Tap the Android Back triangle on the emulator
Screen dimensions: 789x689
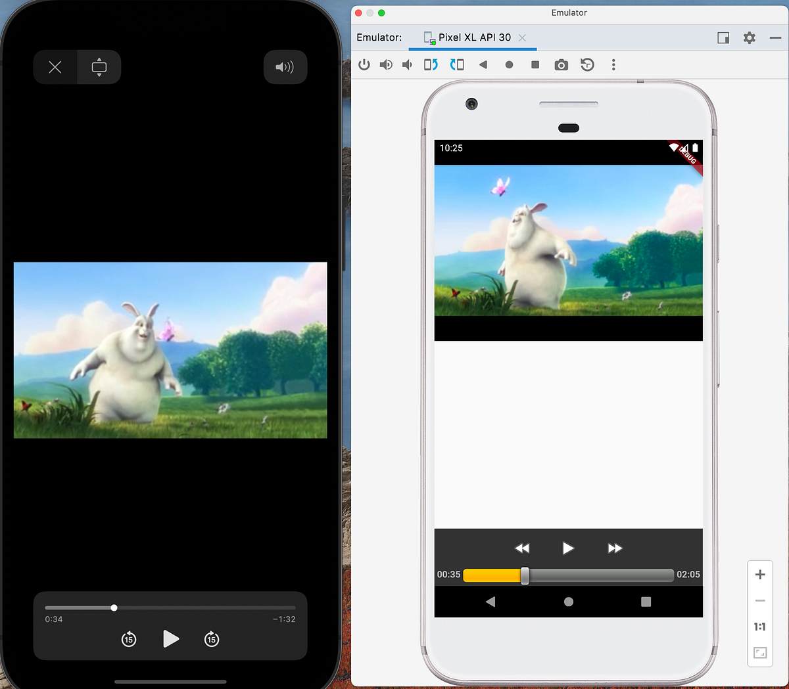490,602
